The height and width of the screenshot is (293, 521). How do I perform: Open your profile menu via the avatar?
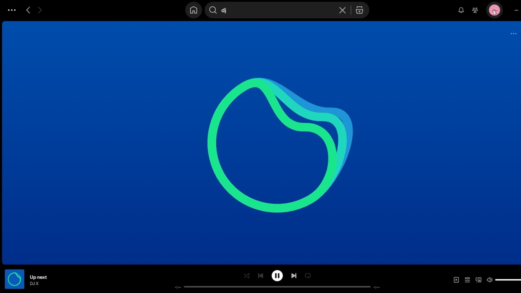pos(495,10)
